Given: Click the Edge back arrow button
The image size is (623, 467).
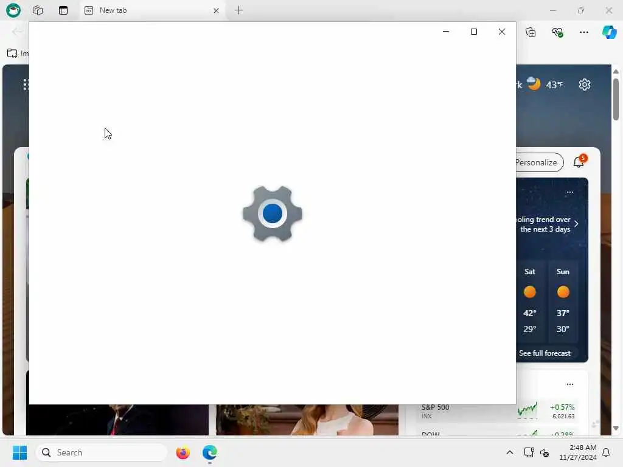Looking at the screenshot, I should tap(16, 32).
